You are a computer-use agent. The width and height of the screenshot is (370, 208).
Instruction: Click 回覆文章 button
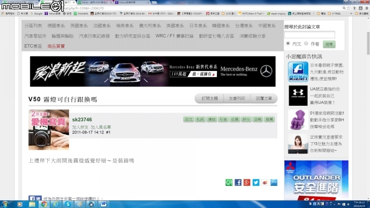[264, 98]
